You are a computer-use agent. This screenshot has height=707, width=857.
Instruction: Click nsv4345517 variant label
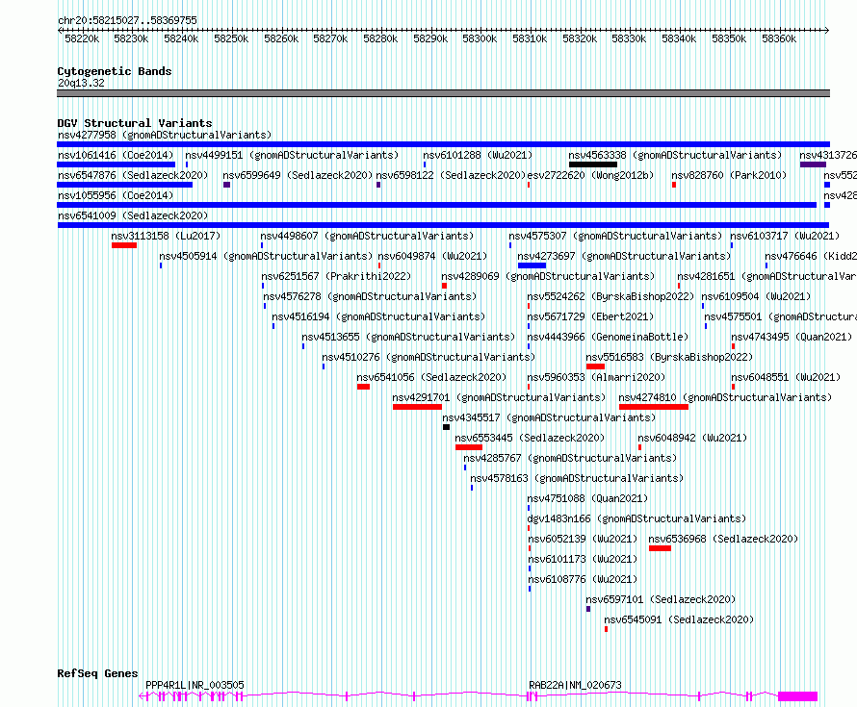click(549, 417)
